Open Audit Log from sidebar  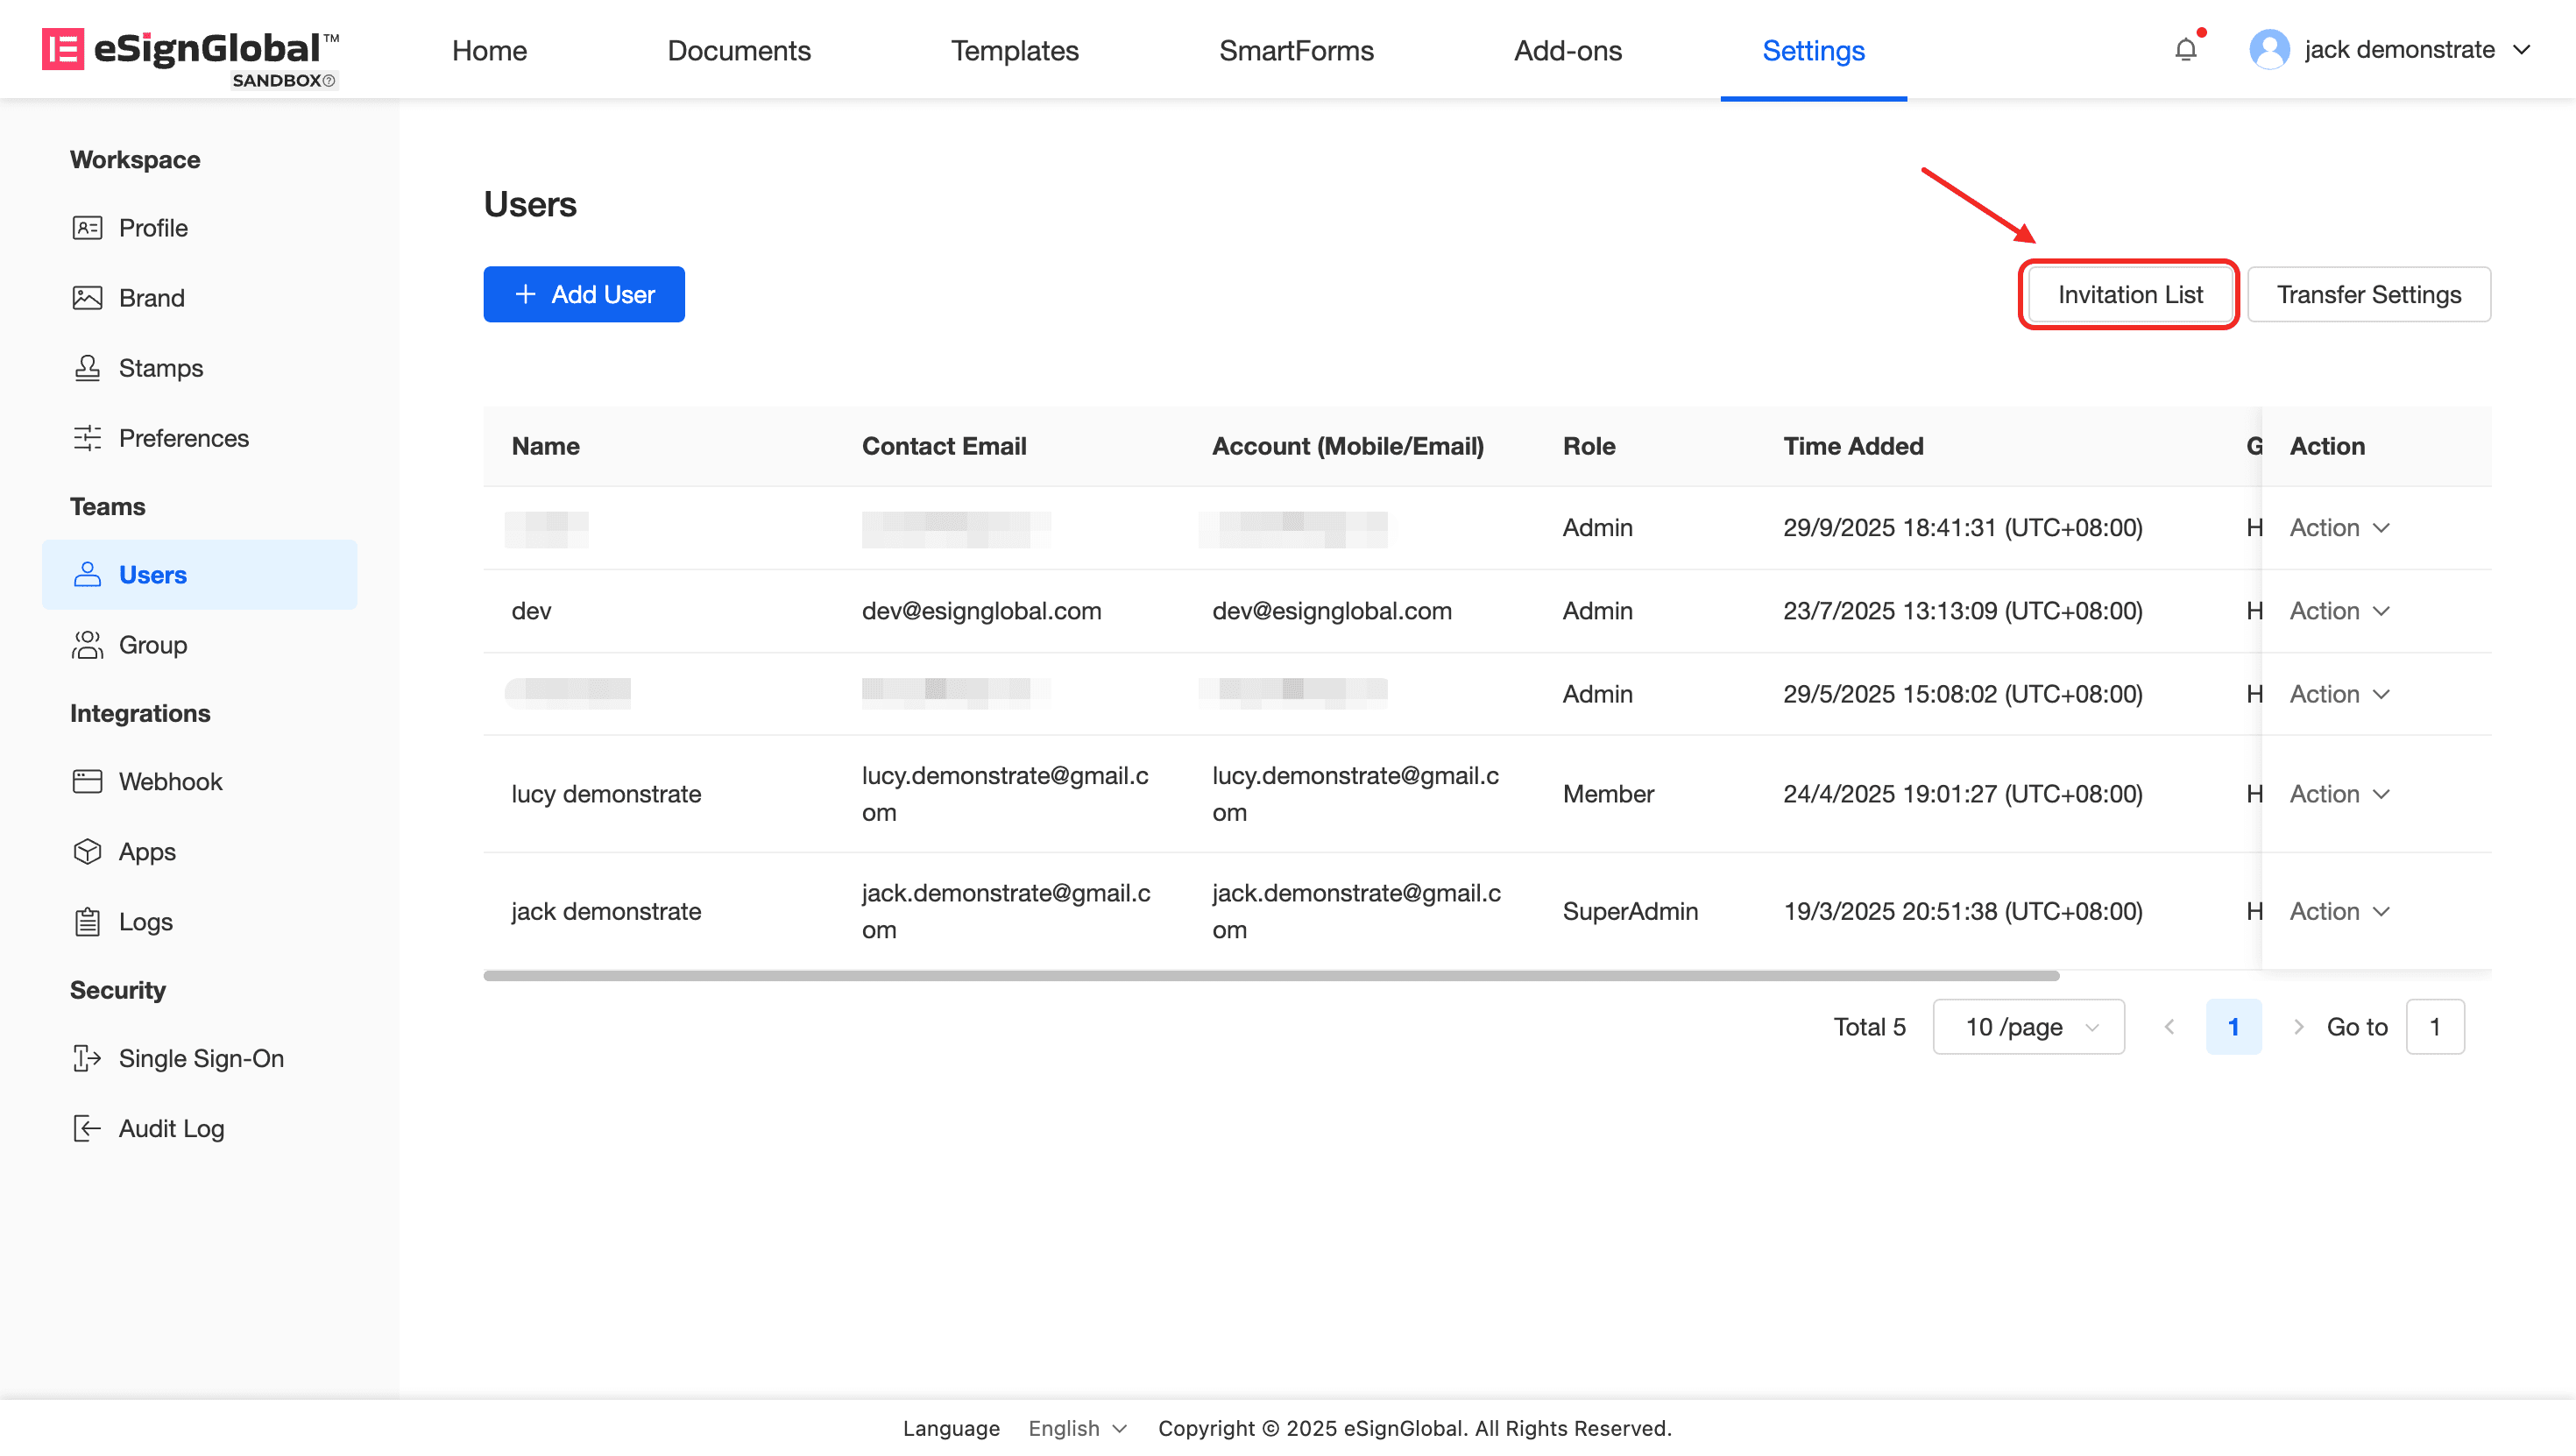coord(170,1128)
